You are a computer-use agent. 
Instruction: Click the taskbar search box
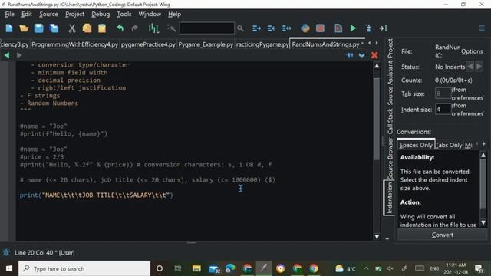click(x=84, y=268)
